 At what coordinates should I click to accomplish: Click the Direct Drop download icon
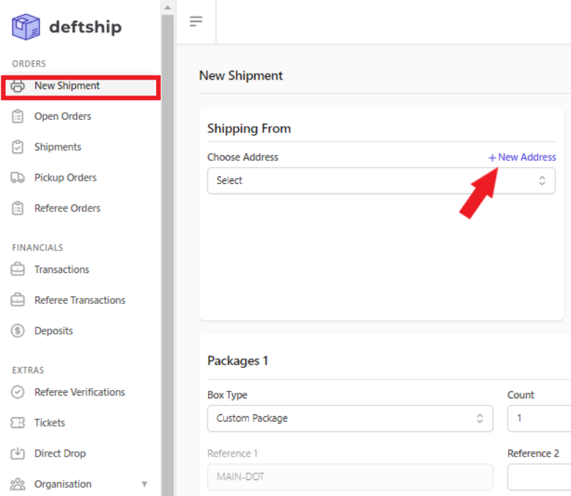[17, 453]
